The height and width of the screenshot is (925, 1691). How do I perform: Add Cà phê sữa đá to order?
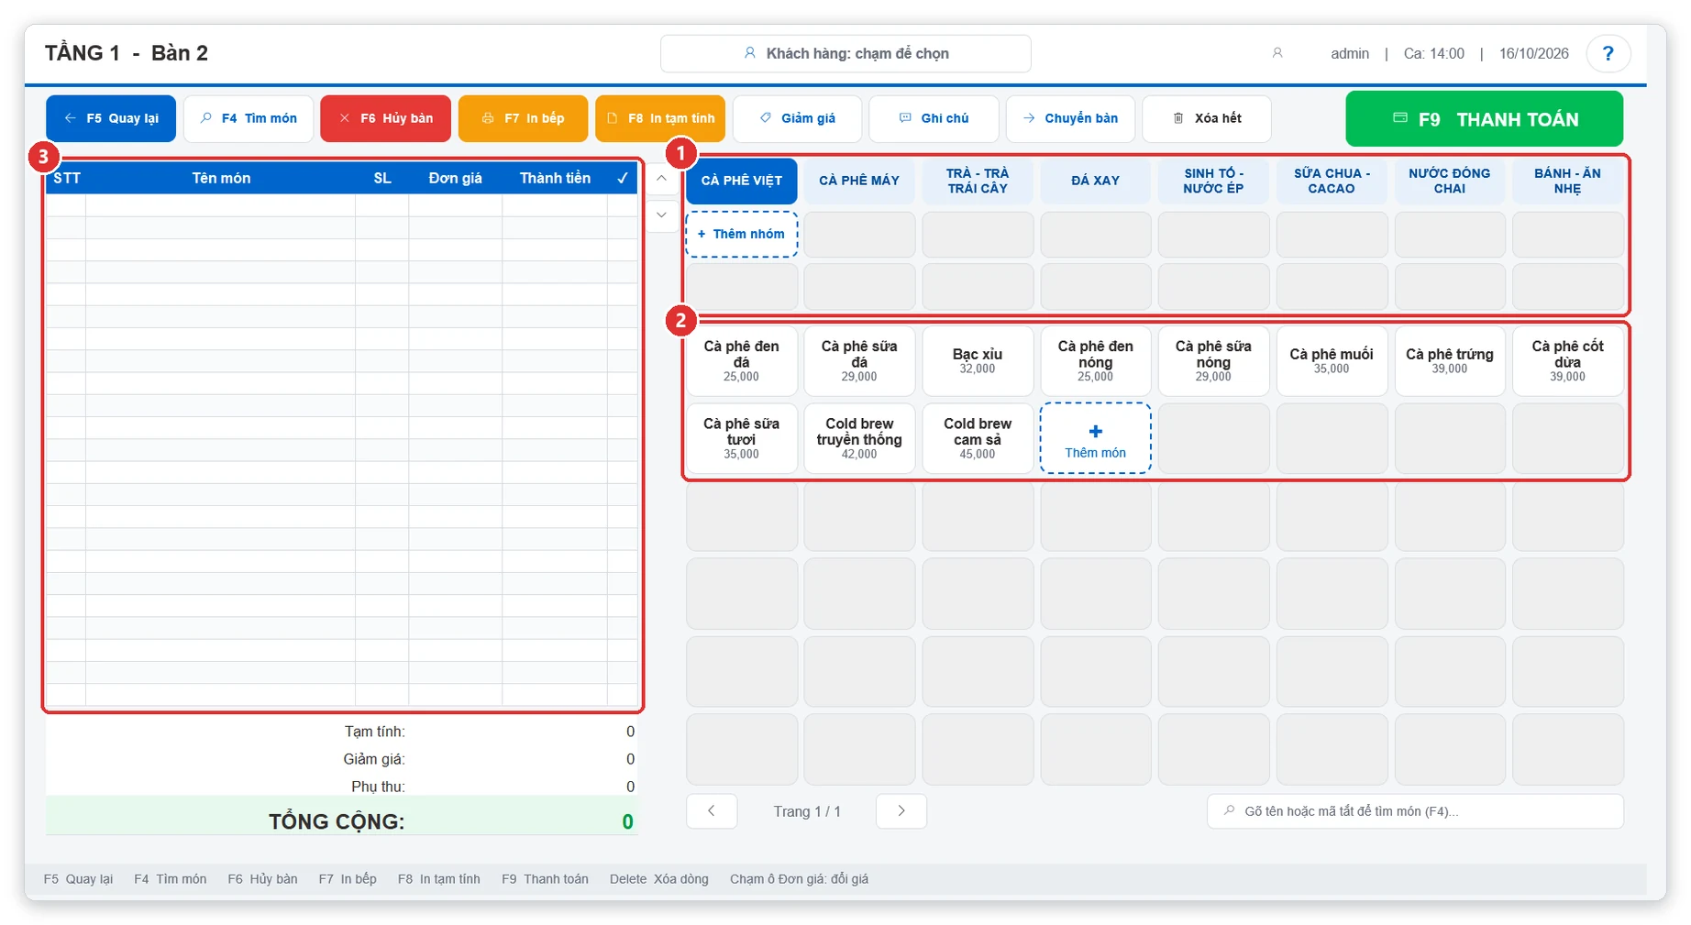tap(859, 360)
